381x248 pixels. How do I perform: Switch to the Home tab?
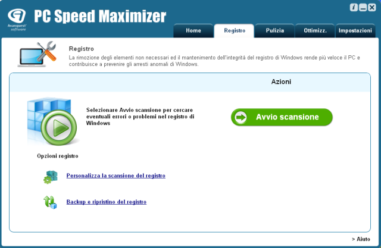coord(193,30)
